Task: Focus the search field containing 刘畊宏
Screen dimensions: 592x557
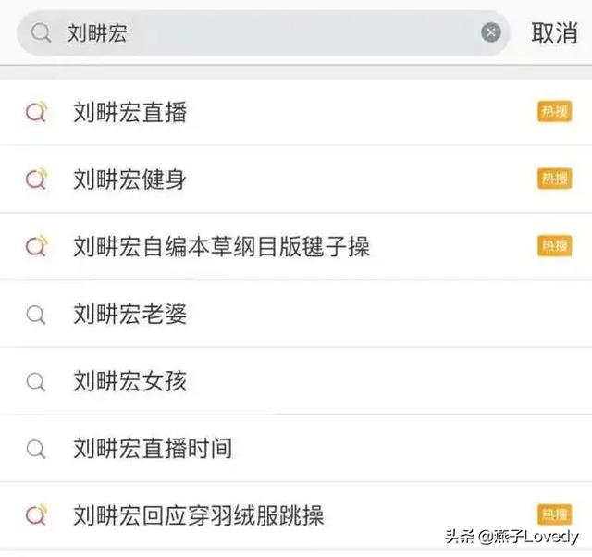Action: (264, 33)
